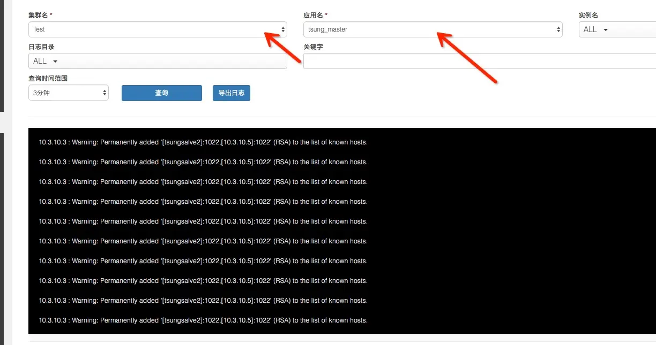Click the blue 查询 button

coord(162,93)
